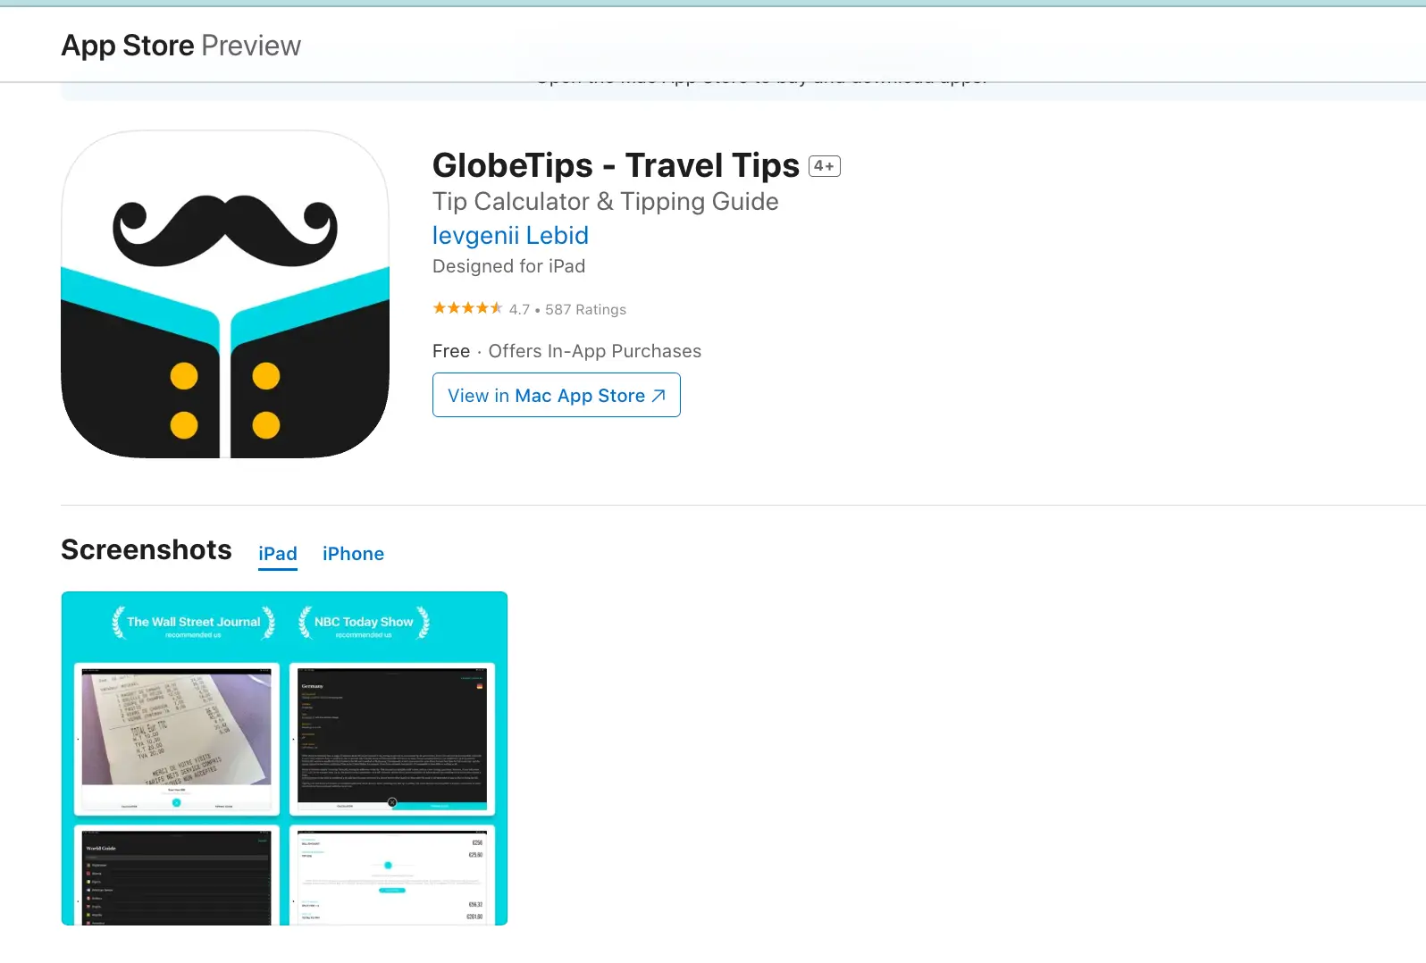Click the 4+ age rating badge
Screen dimensions: 1426x963
[824, 166]
